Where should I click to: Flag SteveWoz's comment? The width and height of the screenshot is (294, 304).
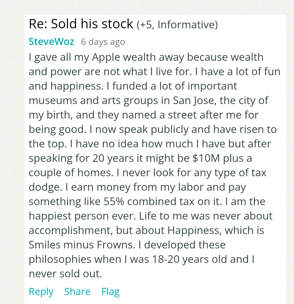[111, 291]
